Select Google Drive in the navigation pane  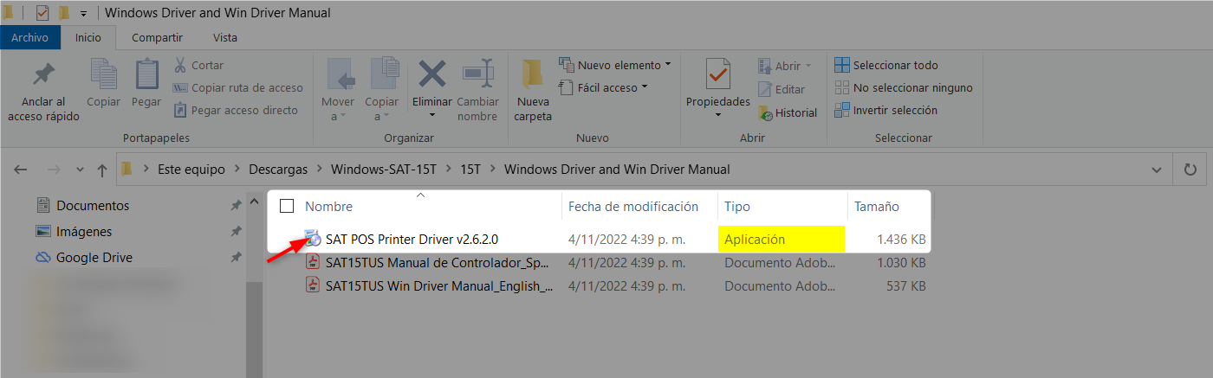(93, 258)
